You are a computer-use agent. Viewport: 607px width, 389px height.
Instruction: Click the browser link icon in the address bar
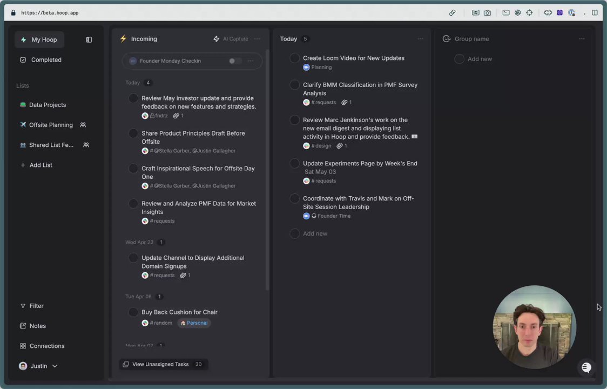click(x=453, y=12)
